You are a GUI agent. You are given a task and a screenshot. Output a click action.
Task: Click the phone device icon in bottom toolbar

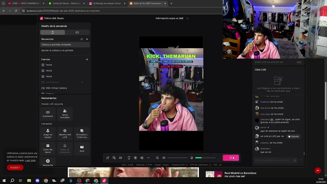129,158
